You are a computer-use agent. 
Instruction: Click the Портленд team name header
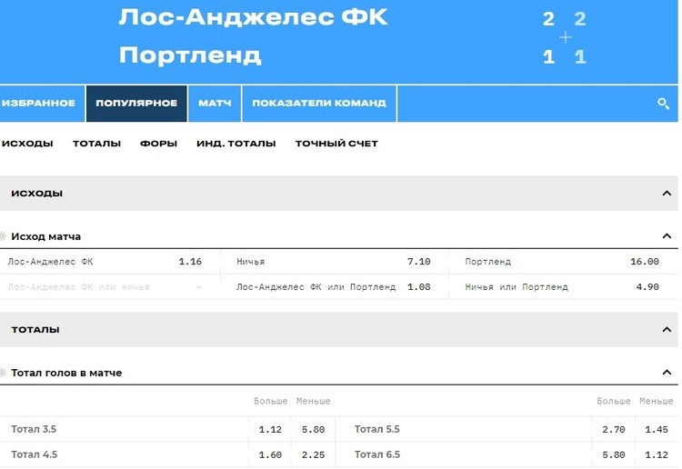pyautogui.click(x=190, y=55)
